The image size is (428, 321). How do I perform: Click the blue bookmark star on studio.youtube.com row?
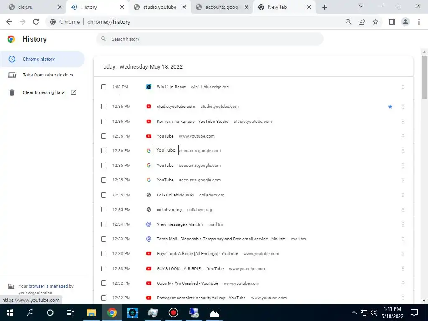[390, 107]
